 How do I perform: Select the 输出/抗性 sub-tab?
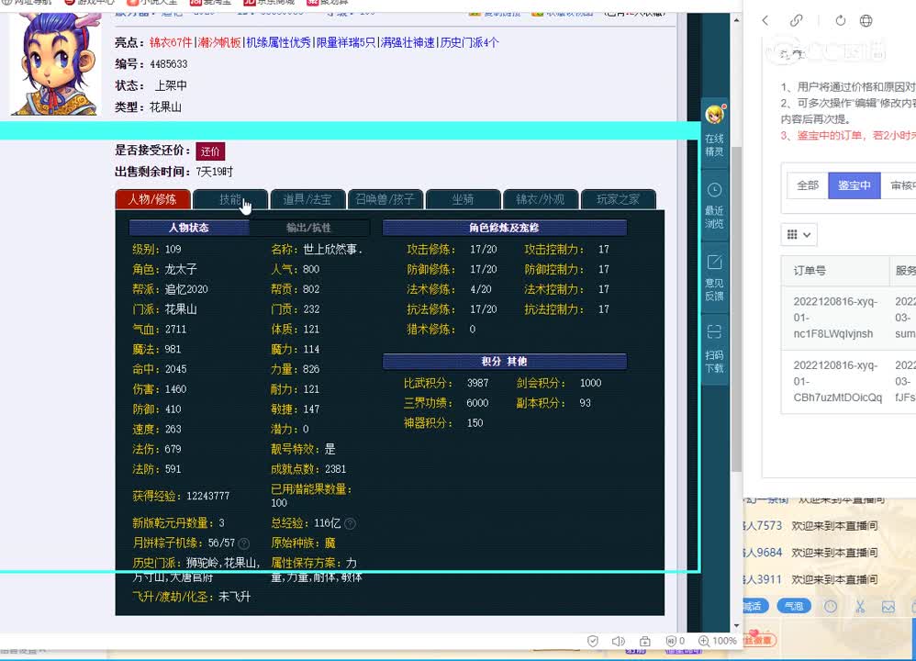pyautogui.click(x=309, y=228)
